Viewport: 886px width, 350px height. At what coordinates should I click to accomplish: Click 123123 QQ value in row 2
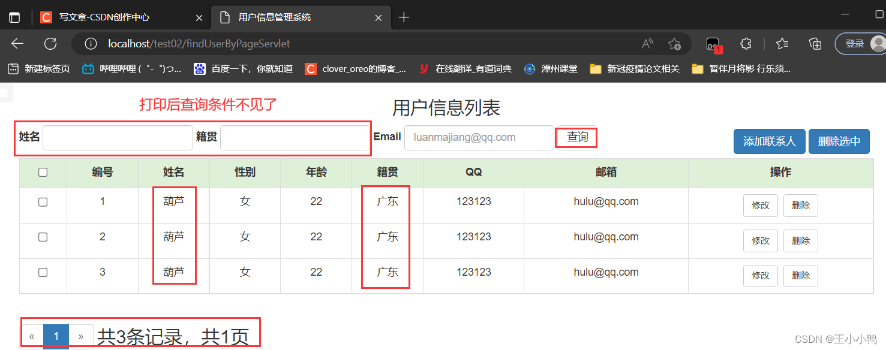pos(474,237)
